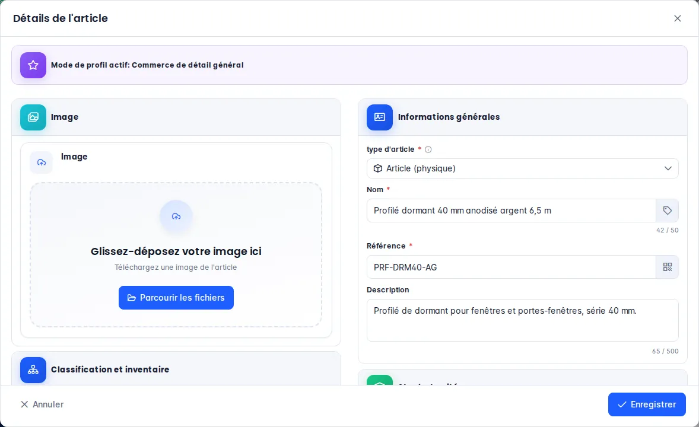Click the Mode de profil actif banner text
The height and width of the screenshot is (427, 699).
[x=147, y=65]
